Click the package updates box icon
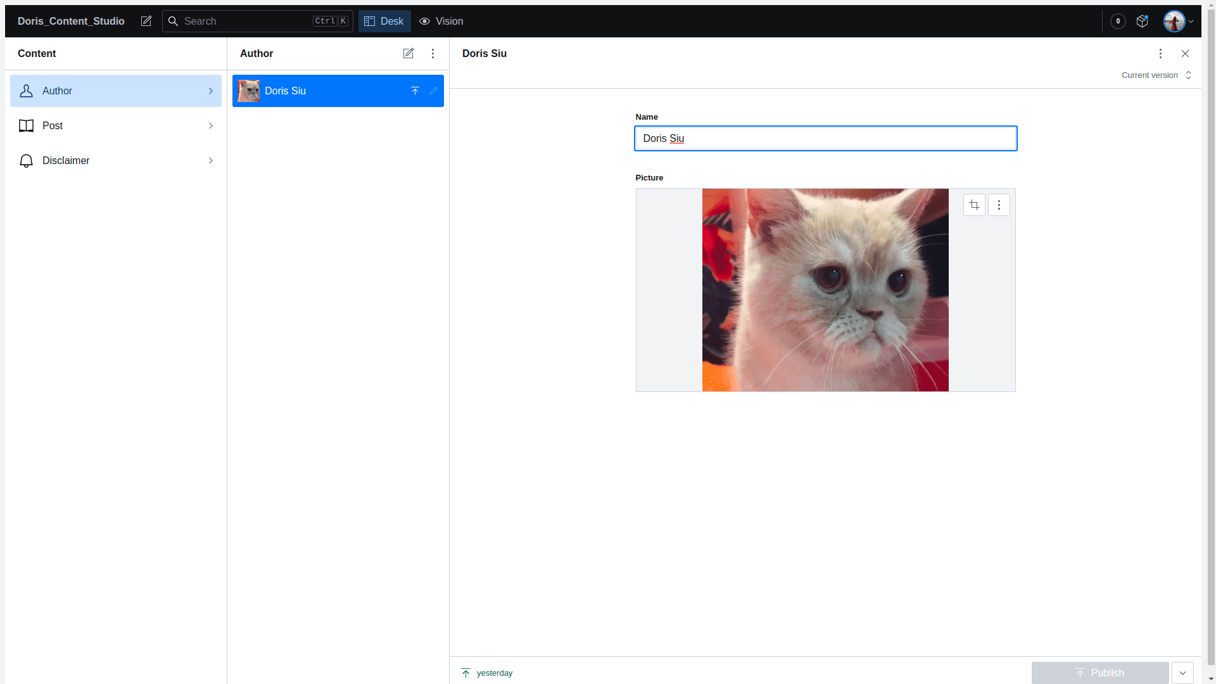 pyautogui.click(x=1142, y=22)
